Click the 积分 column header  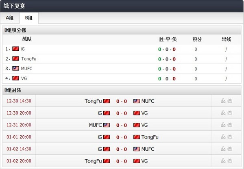pos(197,39)
